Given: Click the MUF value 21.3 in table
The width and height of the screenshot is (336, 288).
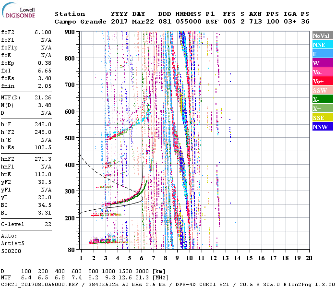Looking at the screenshot, I should pos(142,278).
